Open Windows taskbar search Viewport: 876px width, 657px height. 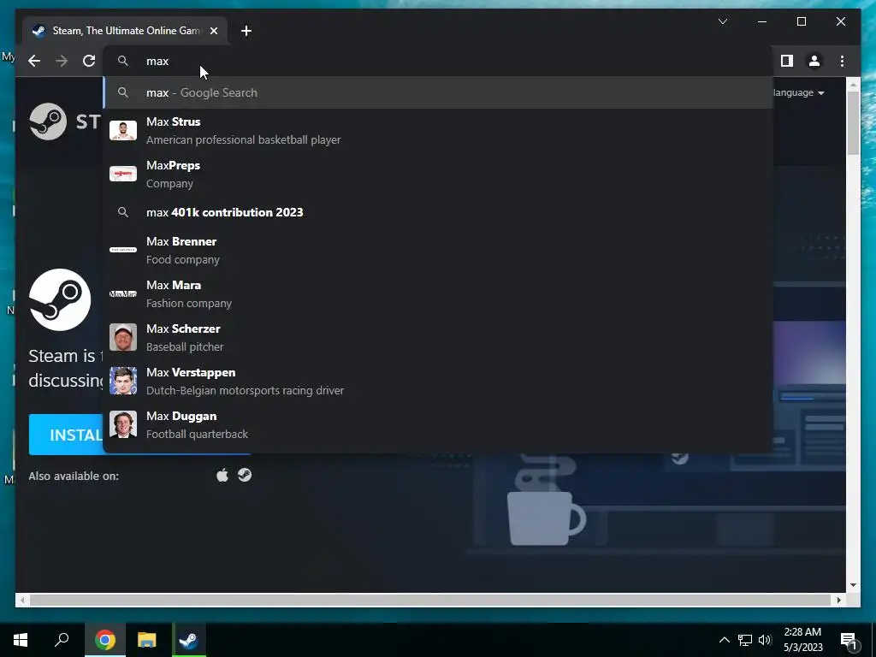coord(62,640)
